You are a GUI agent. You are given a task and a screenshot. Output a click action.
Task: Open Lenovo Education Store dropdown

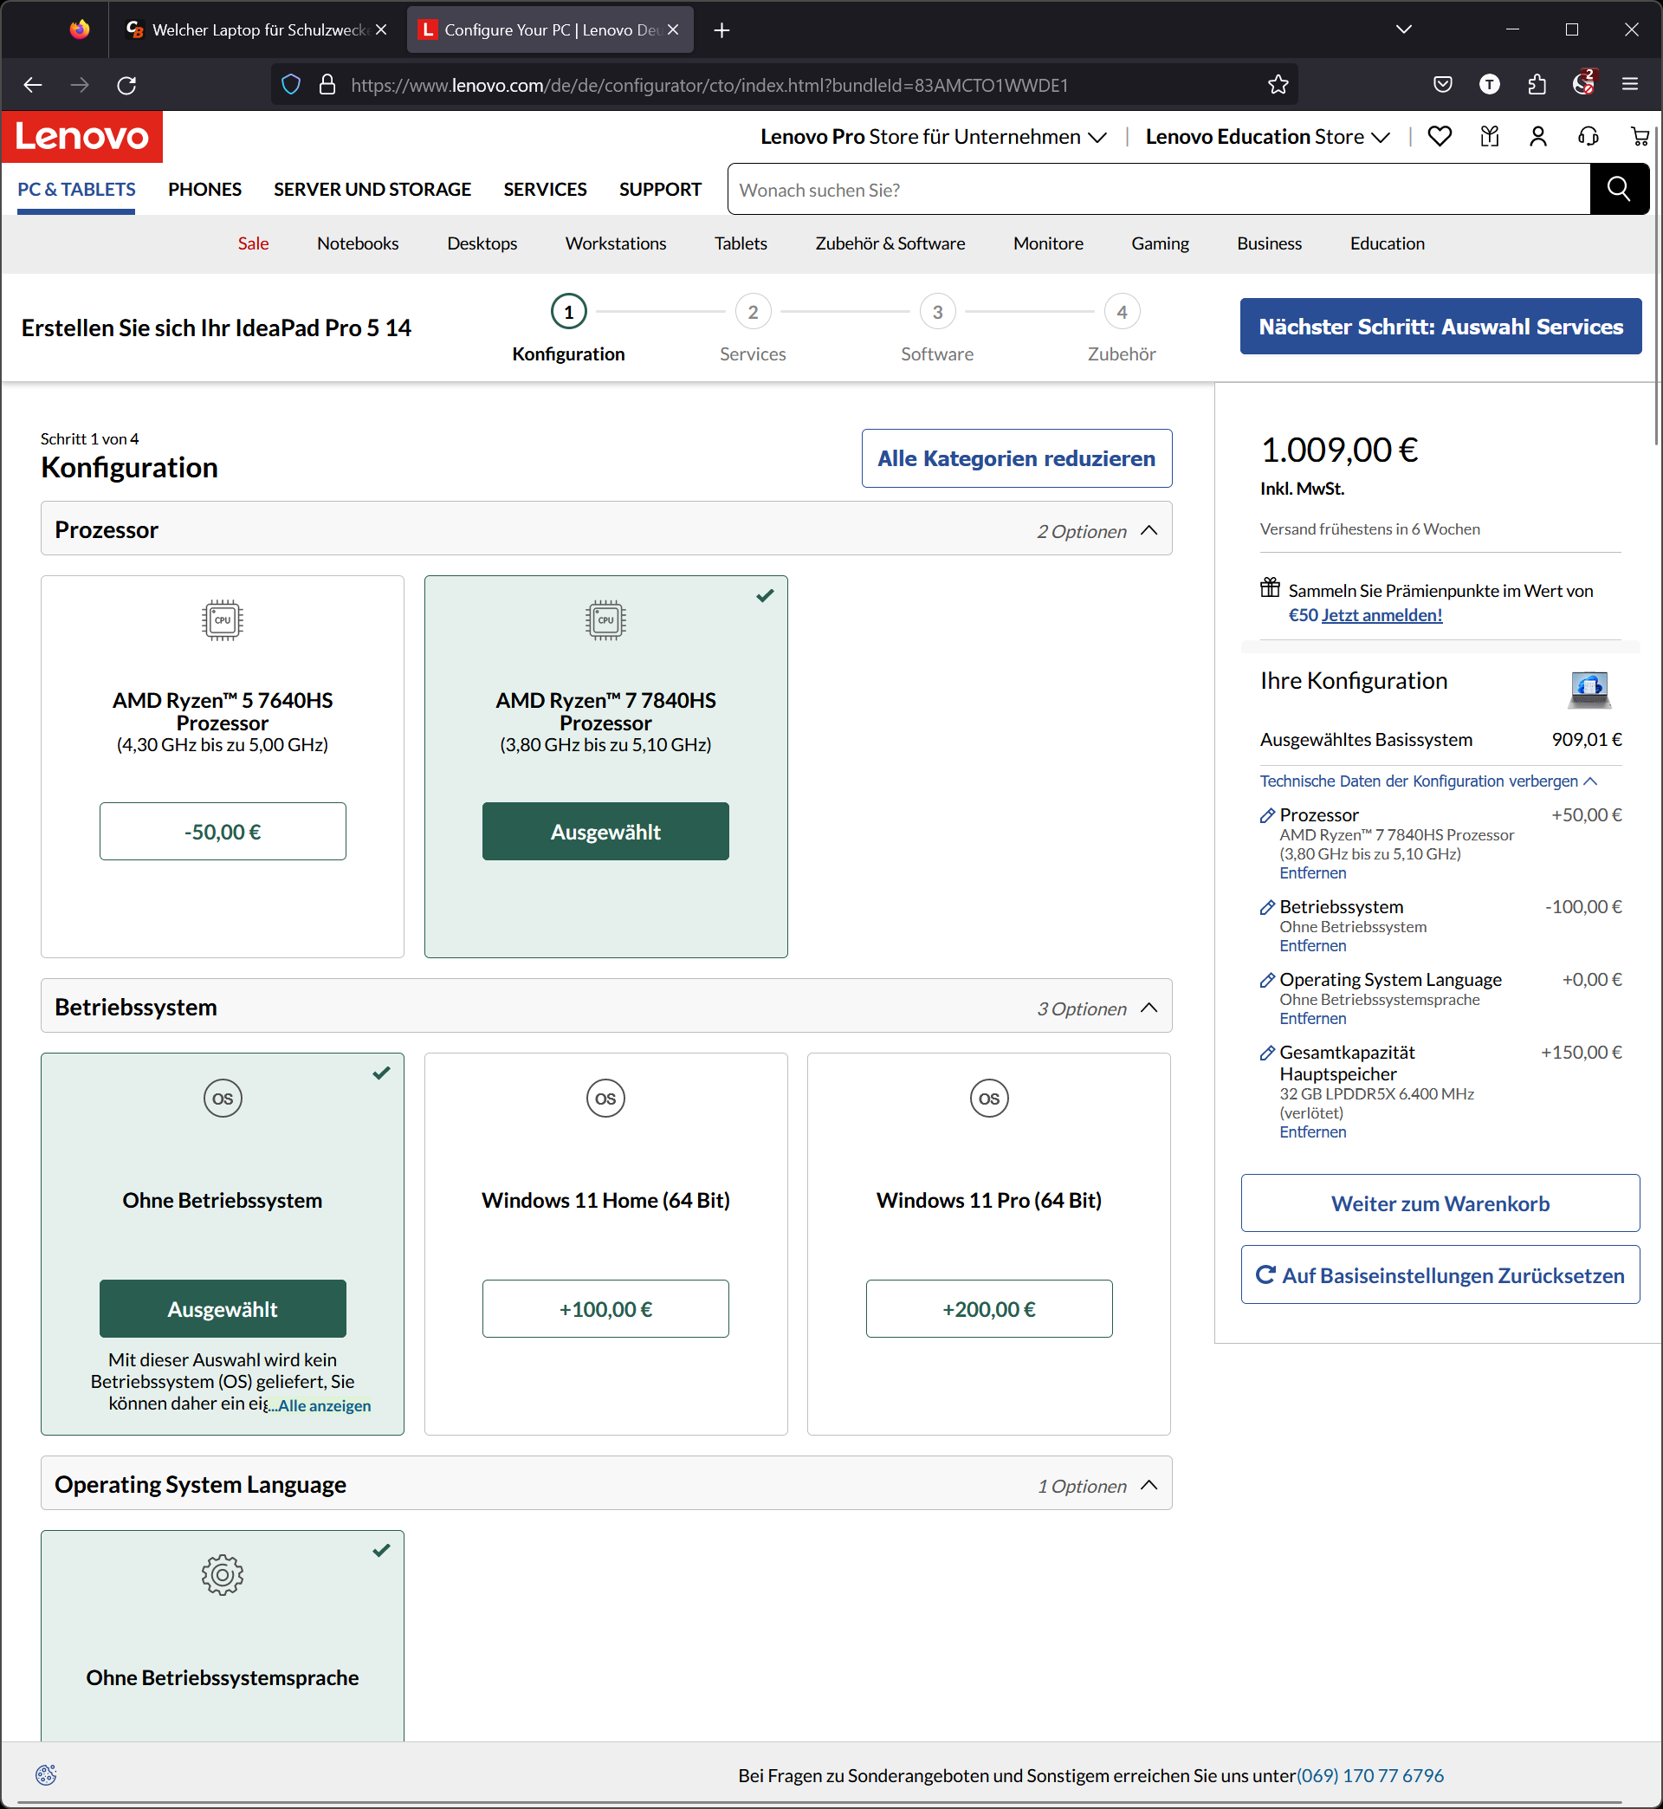click(x=1267, y=137)
